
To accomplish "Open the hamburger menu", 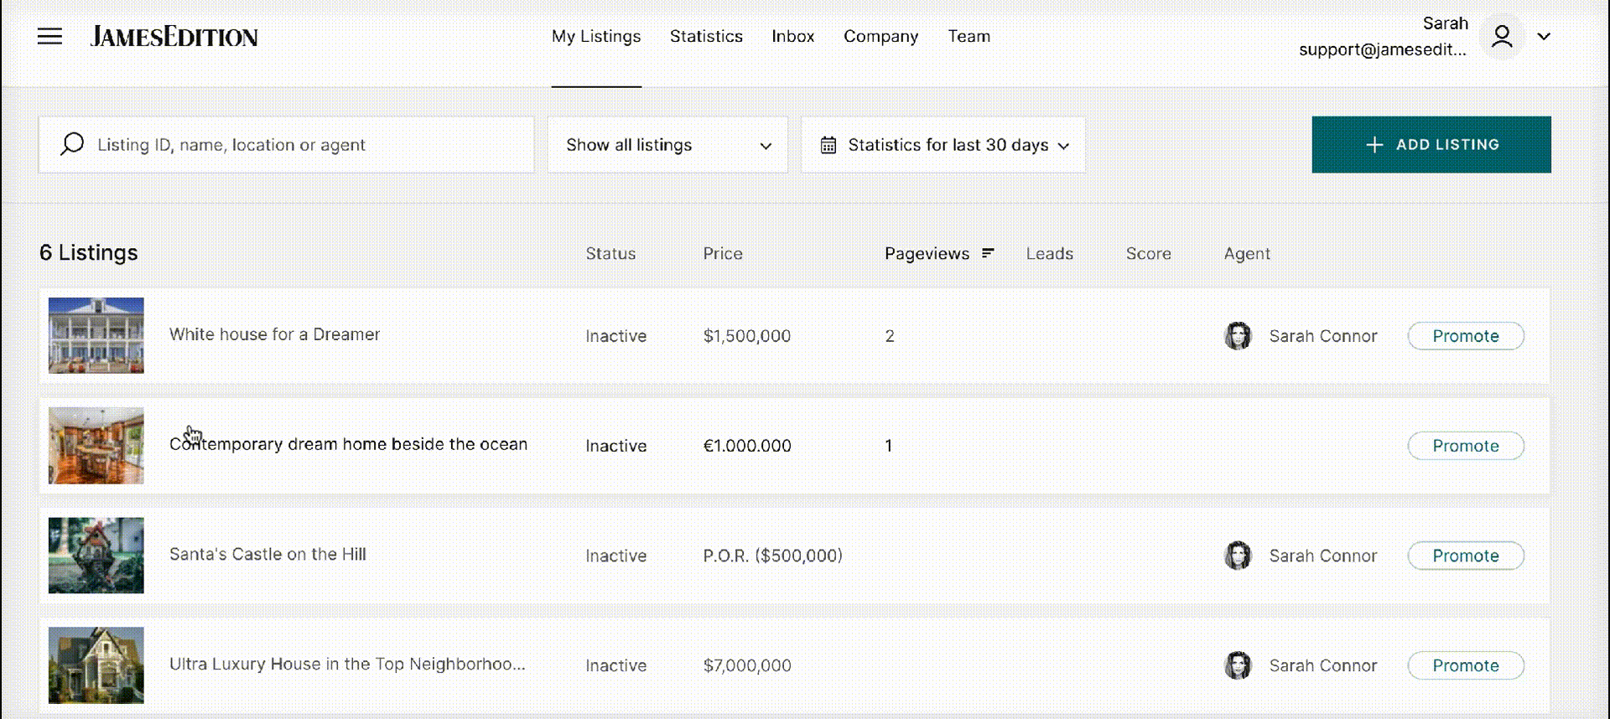I will 49,36.
